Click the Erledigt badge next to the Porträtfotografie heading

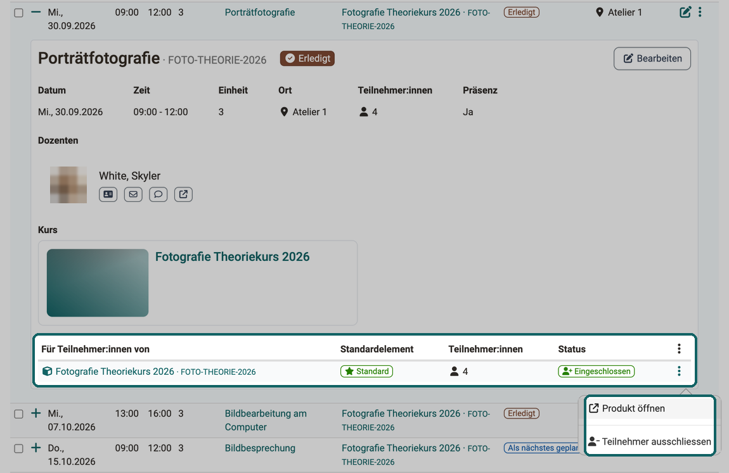click(x=307, y=58)
